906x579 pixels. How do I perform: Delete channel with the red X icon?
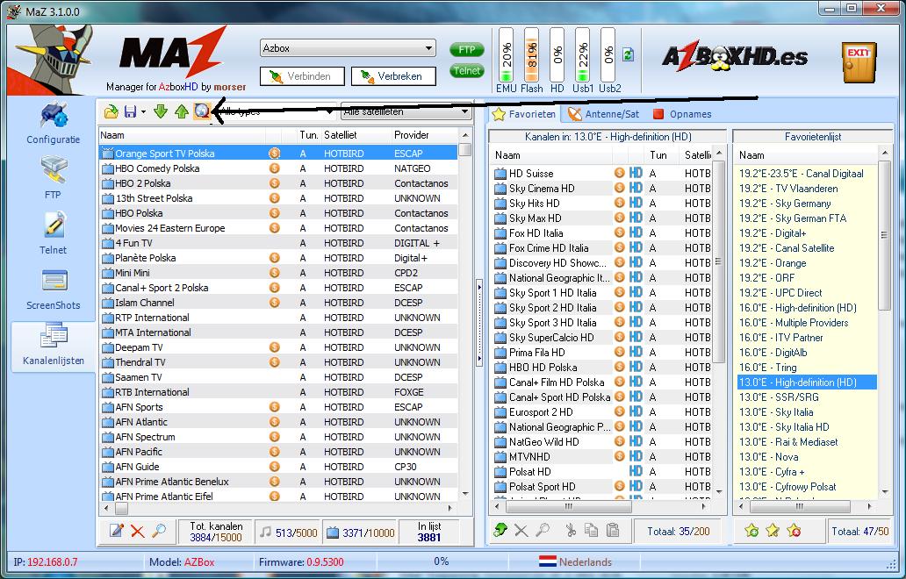pos(138,531)
